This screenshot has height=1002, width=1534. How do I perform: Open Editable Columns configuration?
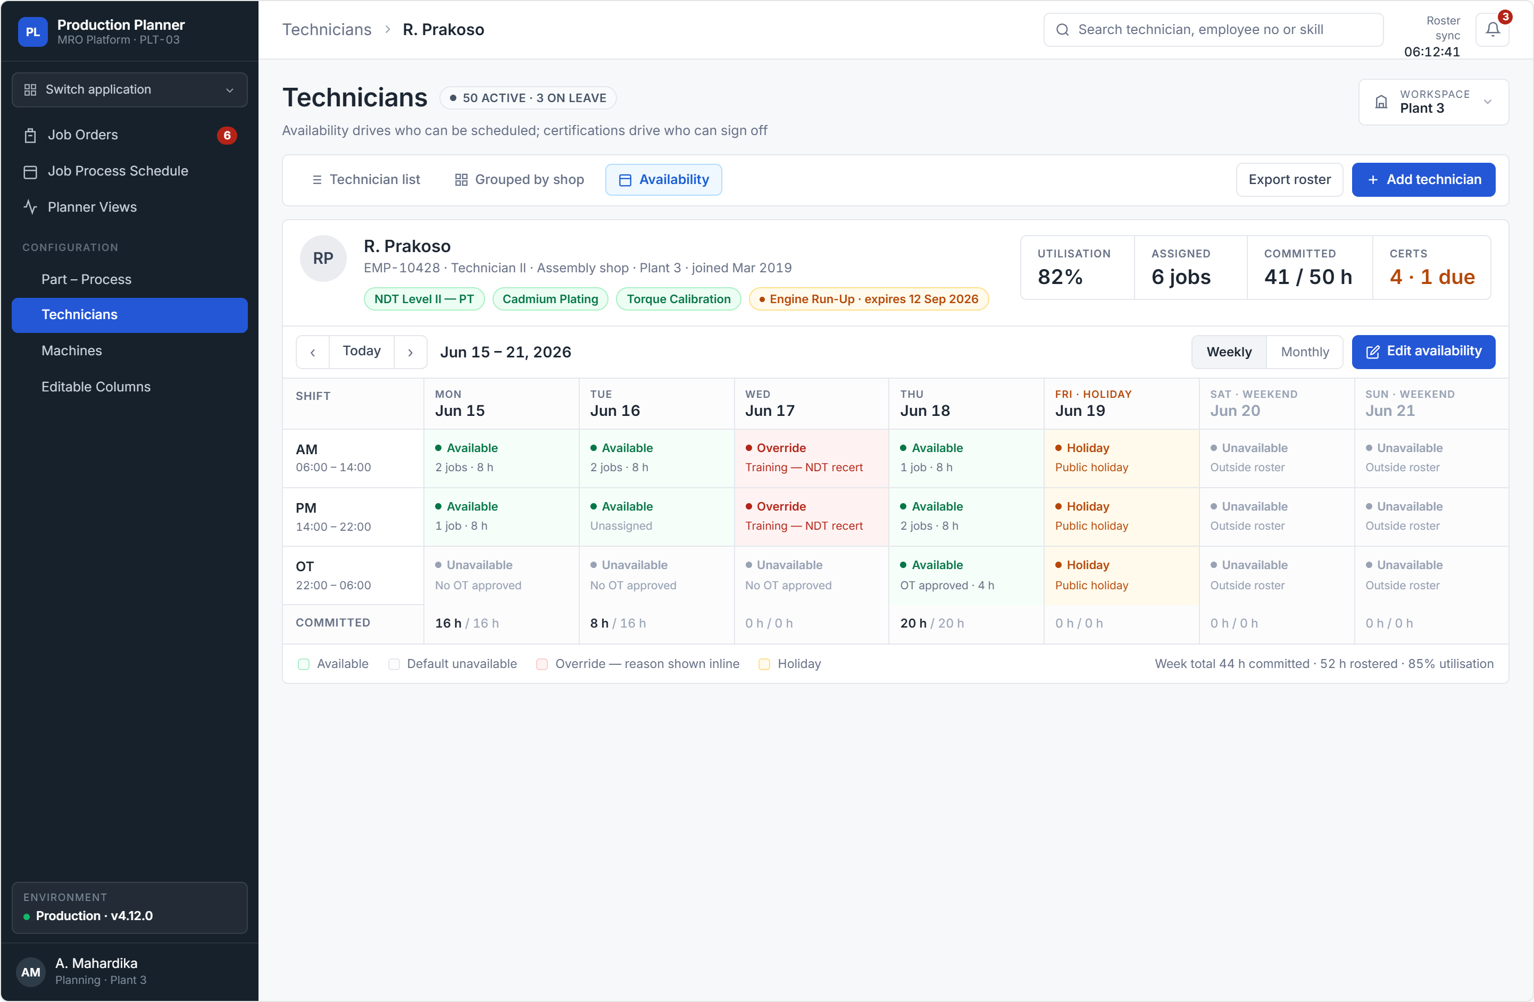tap(130, 387)
